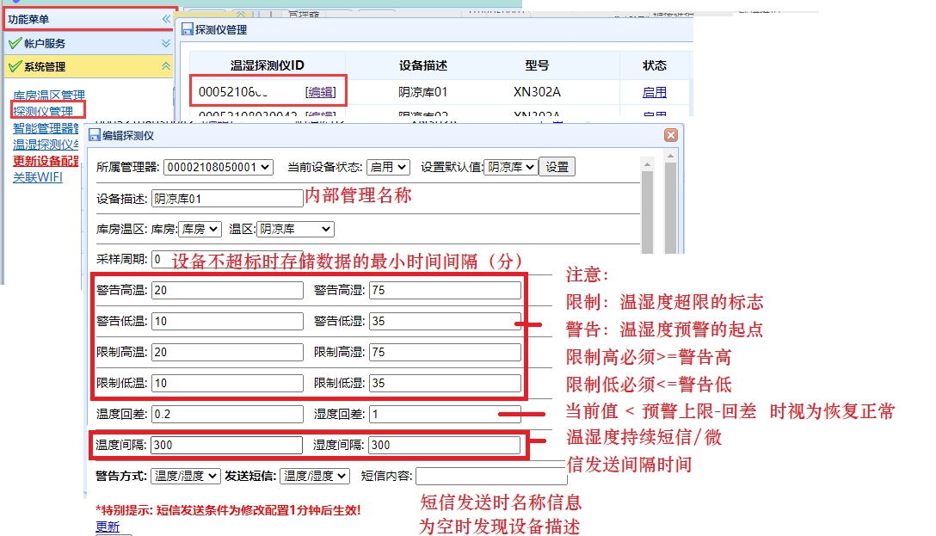Collapse the 功能菜单 panel with the « icon

[x=166, y=18]
